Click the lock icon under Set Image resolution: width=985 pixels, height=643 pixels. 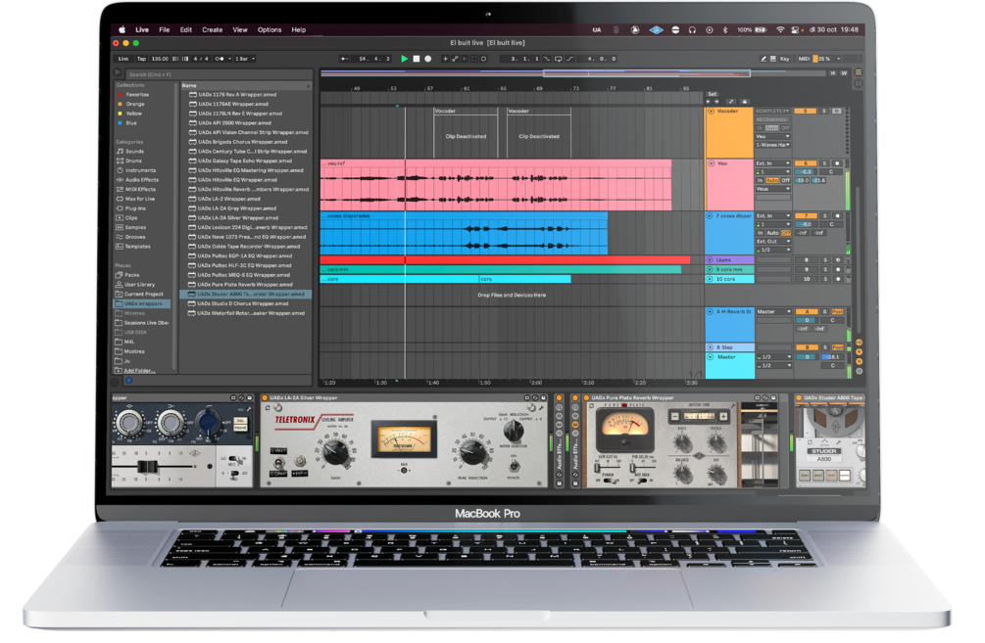[x=745, y=102]
